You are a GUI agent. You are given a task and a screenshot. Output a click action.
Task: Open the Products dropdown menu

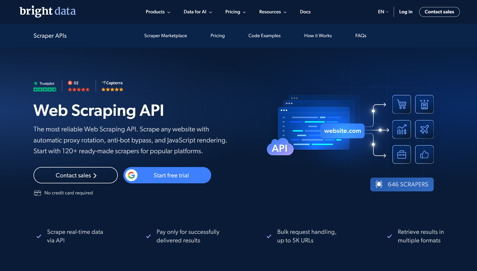tap(158, 12)
